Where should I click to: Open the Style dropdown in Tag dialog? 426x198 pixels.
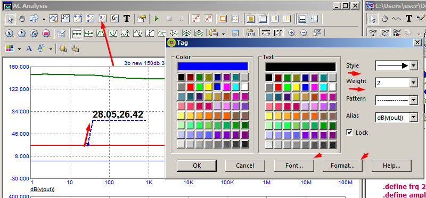coord(414,65)
